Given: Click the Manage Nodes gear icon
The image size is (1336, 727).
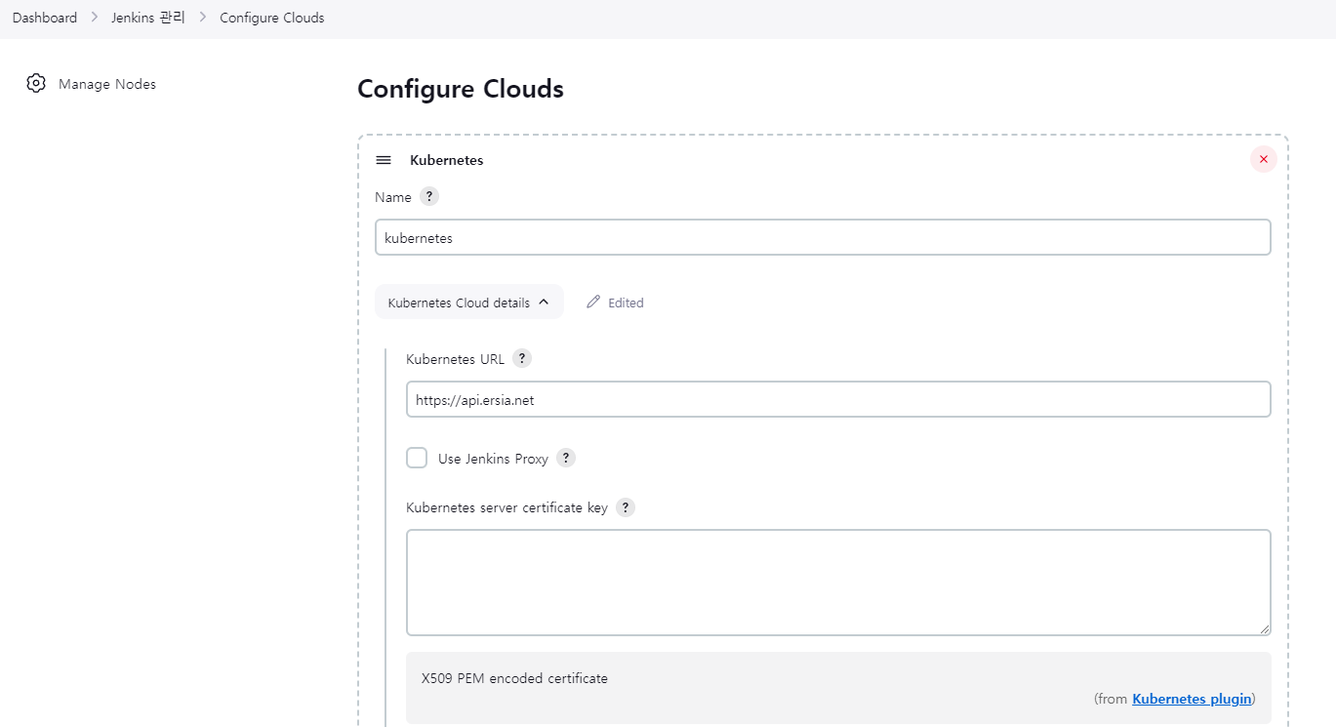Looking at the screenshot, I should [36, 83].
